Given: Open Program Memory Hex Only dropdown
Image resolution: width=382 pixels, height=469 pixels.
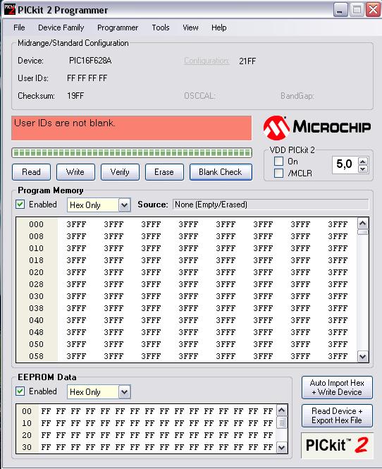Looking at the screenshot, I should (124, 205).
